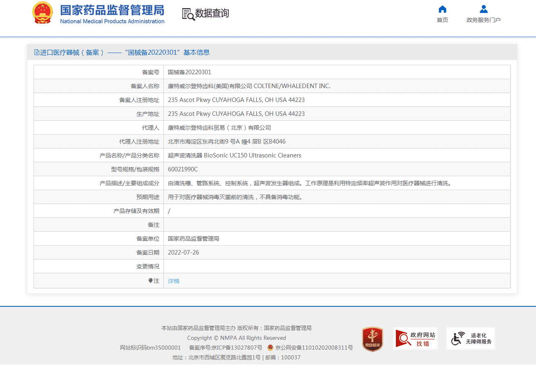536x370 pixels.
Task: Click the footer Copyright © NMPA text
Action: [237, 338]
